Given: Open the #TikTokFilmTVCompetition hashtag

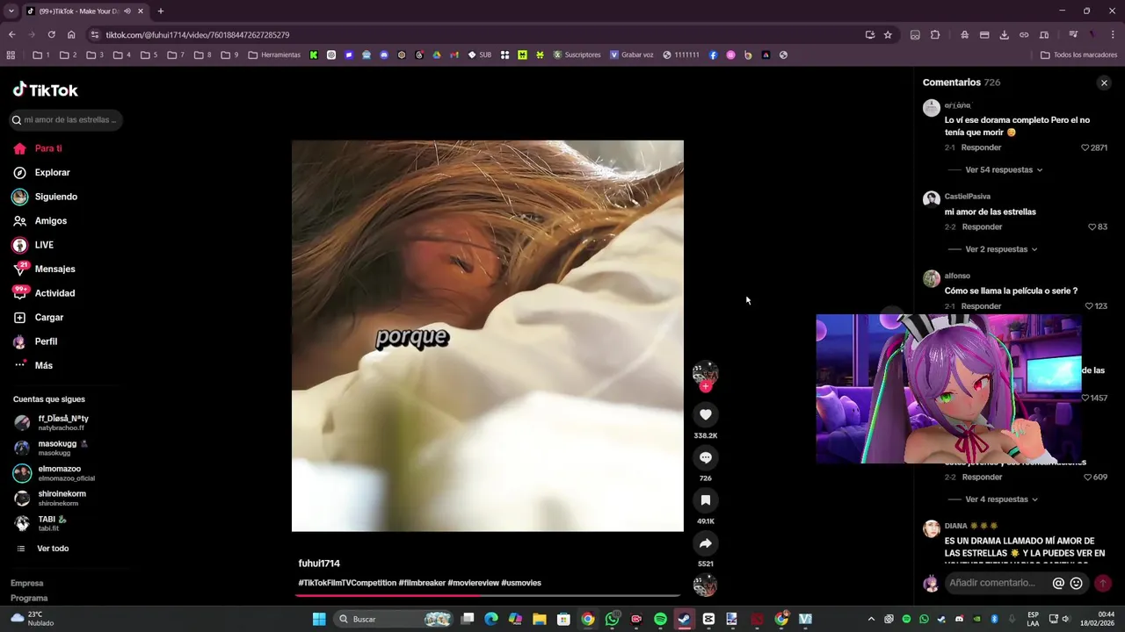Looking at the screenshot, I should click(x=347, y=583).
